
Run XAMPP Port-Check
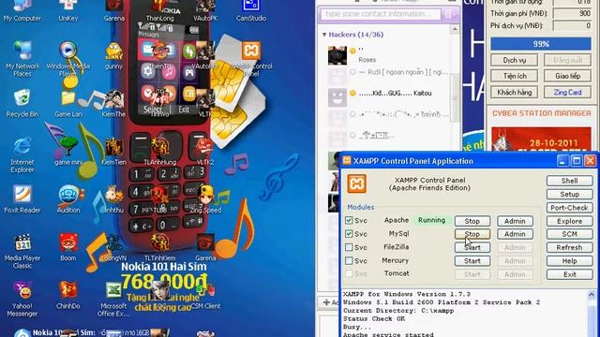(569, 208)
